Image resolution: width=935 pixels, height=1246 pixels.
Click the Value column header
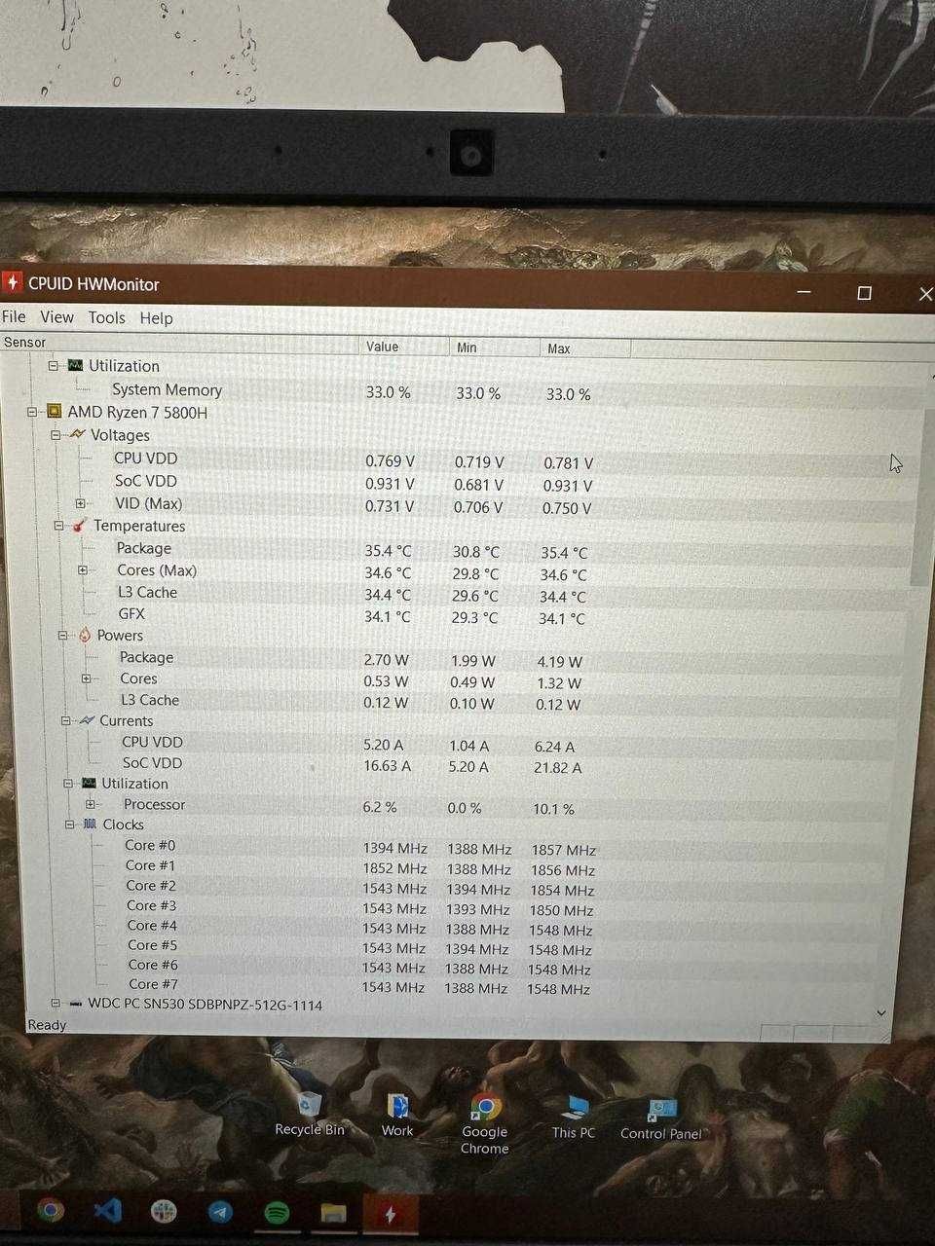405,347
